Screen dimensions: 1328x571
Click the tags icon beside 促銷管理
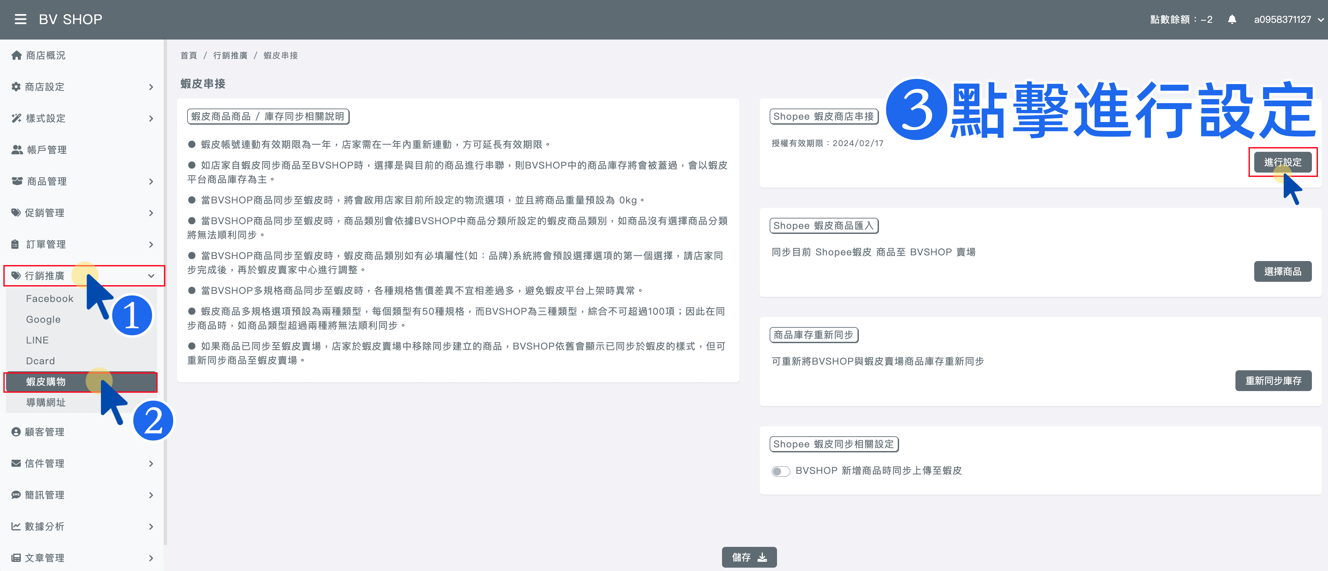tap(16, 212)
